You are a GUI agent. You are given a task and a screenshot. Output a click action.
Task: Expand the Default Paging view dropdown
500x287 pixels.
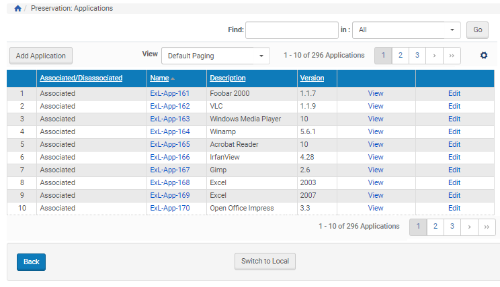coord(215,56)
